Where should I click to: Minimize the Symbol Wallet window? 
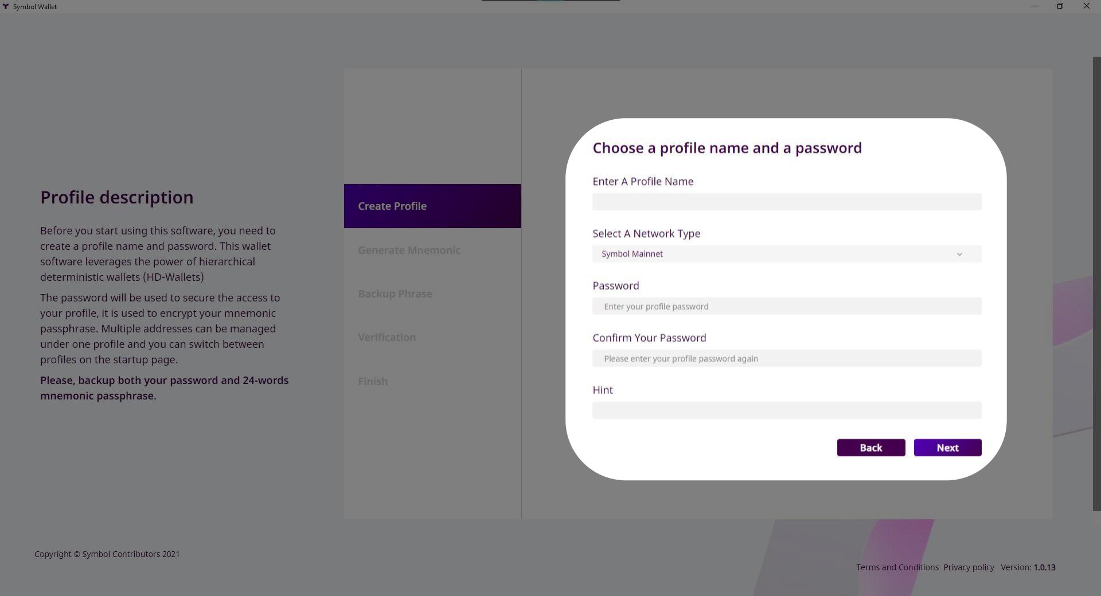point(1034,6)
